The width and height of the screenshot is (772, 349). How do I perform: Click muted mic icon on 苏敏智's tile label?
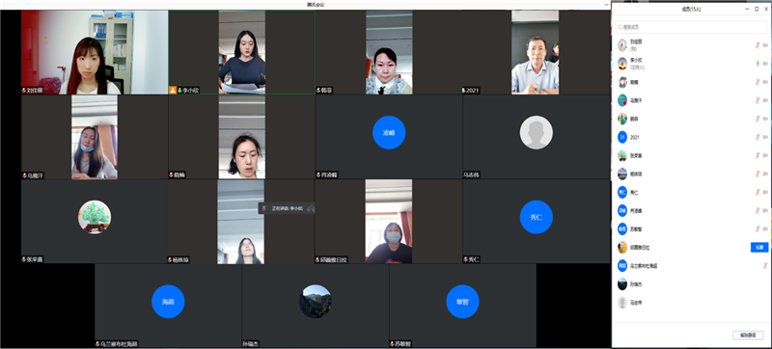(392, 344)
